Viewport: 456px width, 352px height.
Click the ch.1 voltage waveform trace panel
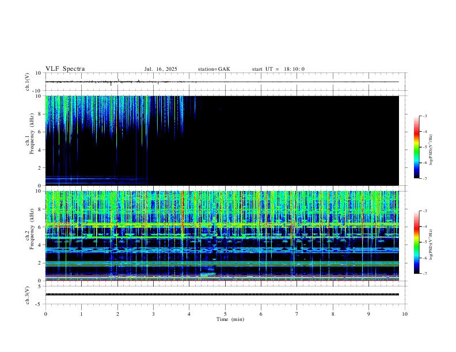click(225, 82)
